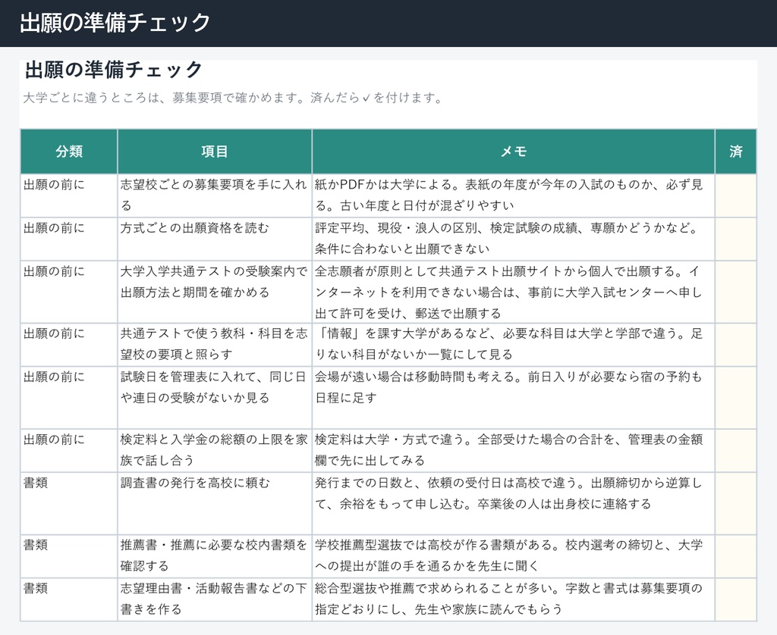Mark 済 for 検定料と入学金の総額 row
Image resolution: width=777 pixels, height=635 pixels.
click(736, 451)
